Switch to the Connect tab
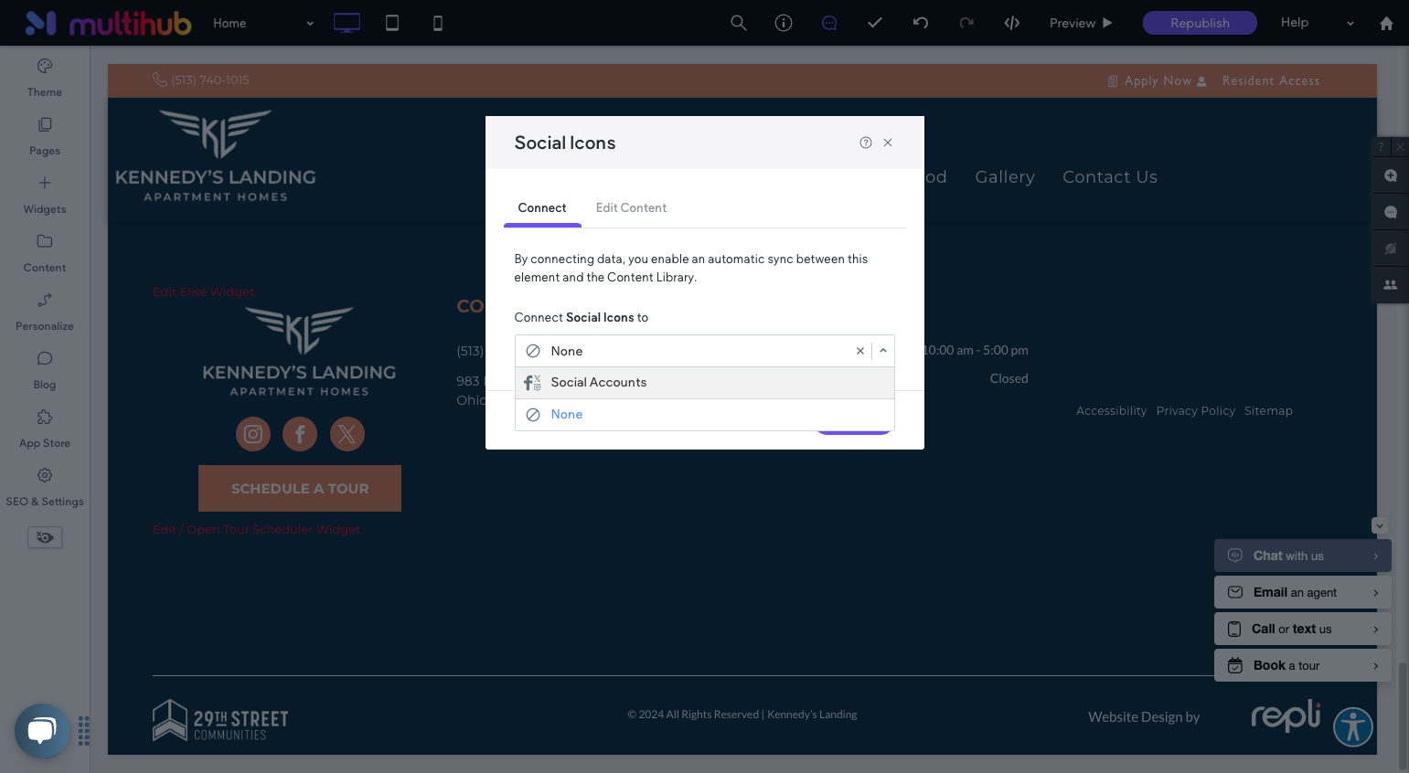Image resolution: width=1409 pixels, height=773 pixels. tap(542, 208)
